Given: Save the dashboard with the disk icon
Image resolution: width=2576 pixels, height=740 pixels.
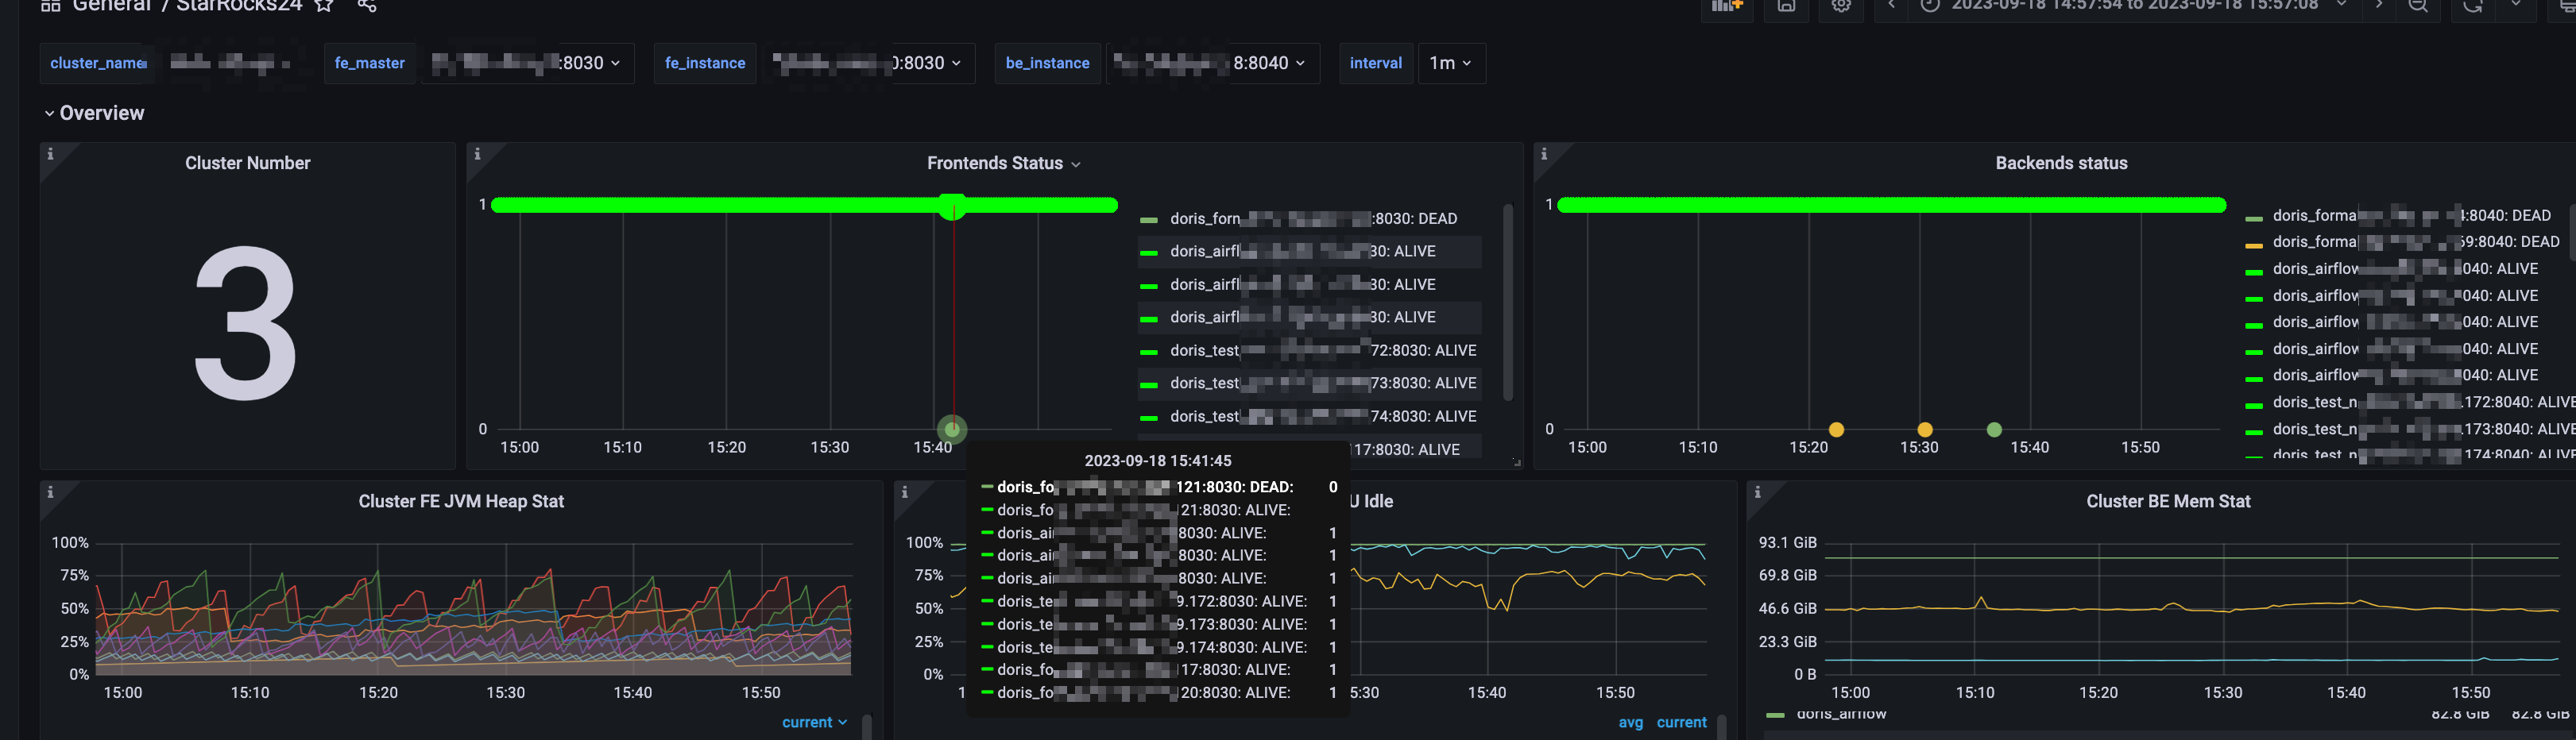Looking at the screenshot, I should (1786, 6).
